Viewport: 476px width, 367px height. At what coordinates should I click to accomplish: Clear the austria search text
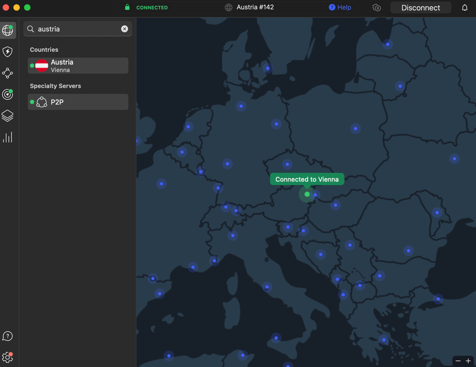tap(125, 29)
